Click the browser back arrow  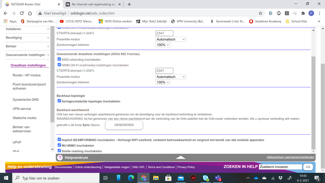(x=6, y=13)
